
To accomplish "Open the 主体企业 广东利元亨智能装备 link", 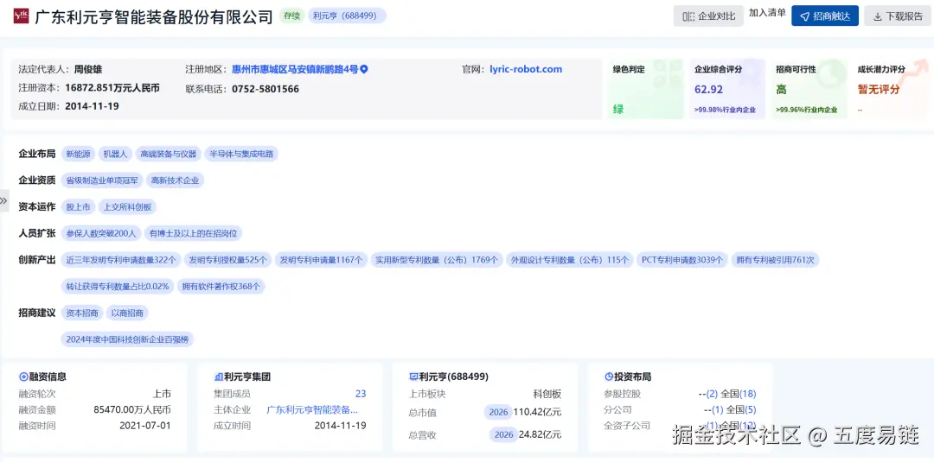I will pos(312,409).
